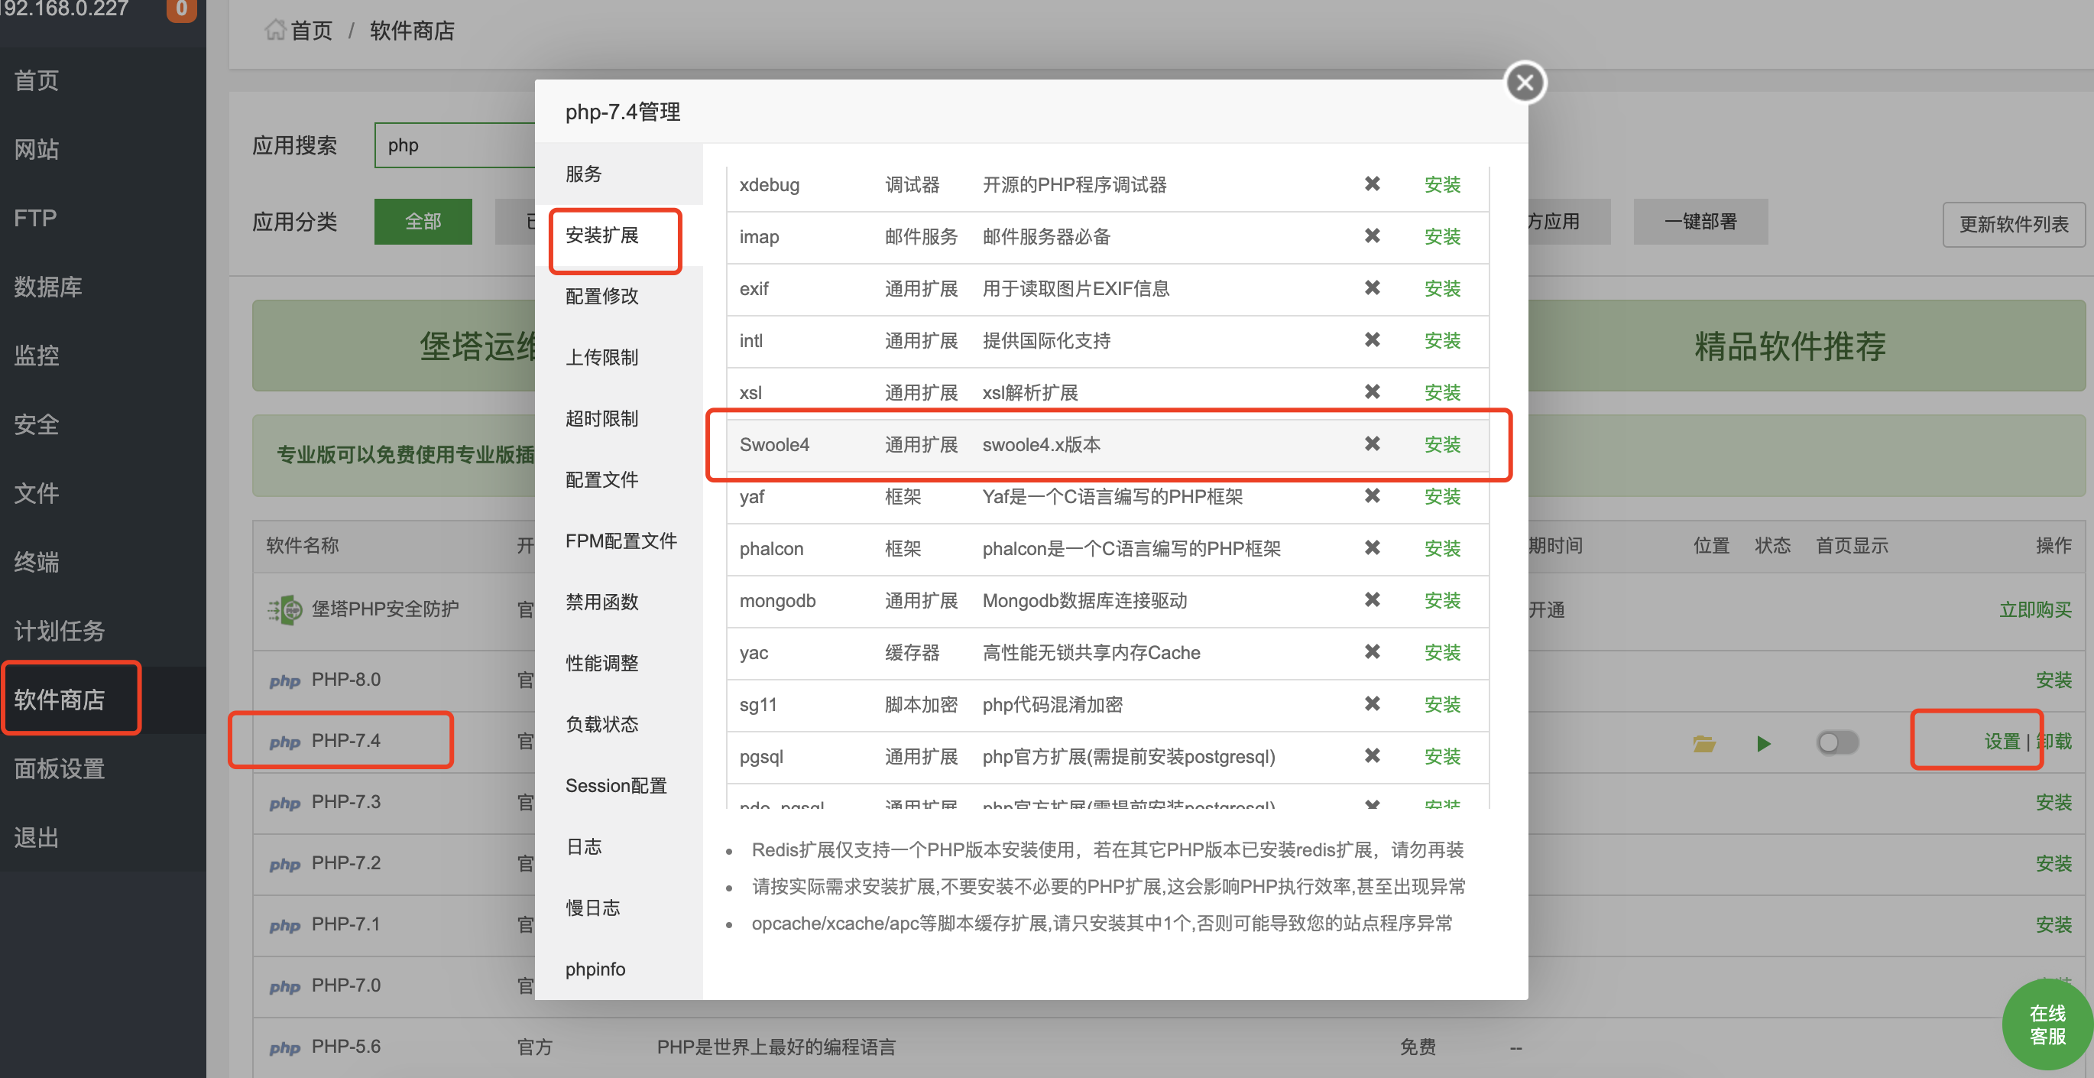Click the green play status icon

[1763, 743]
